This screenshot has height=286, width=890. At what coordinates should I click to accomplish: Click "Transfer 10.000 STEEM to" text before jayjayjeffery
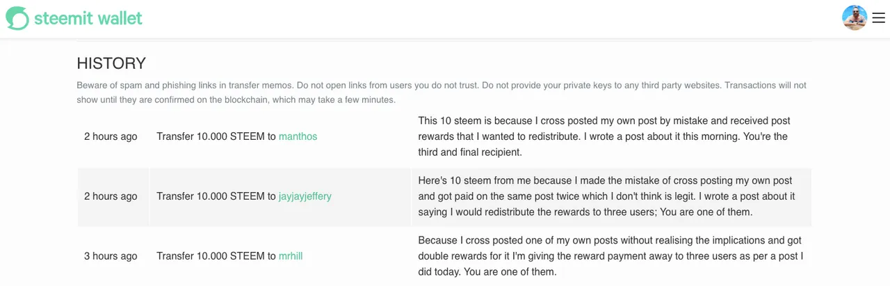[216, 196]
